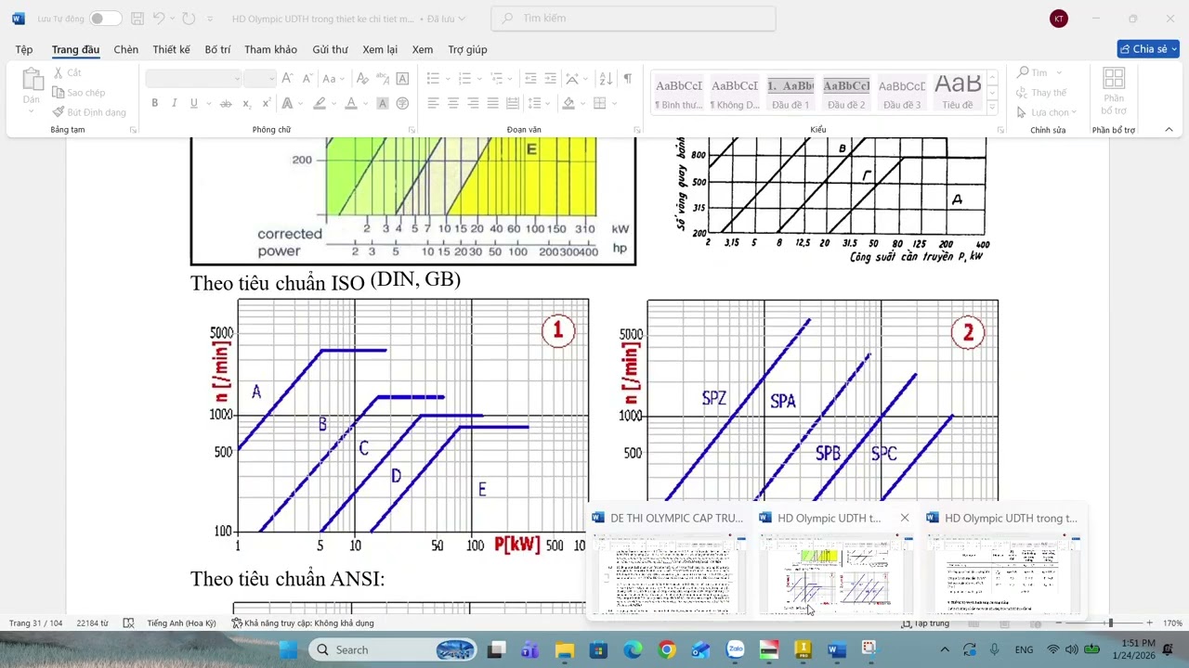The image size is (1189, 668).
Task: Open font size combo box
Action: tap(259, 79)
